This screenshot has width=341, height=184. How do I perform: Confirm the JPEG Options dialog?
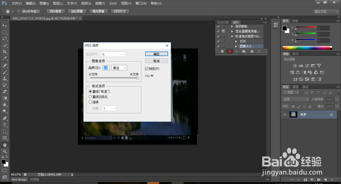click(x=157, y=54)
